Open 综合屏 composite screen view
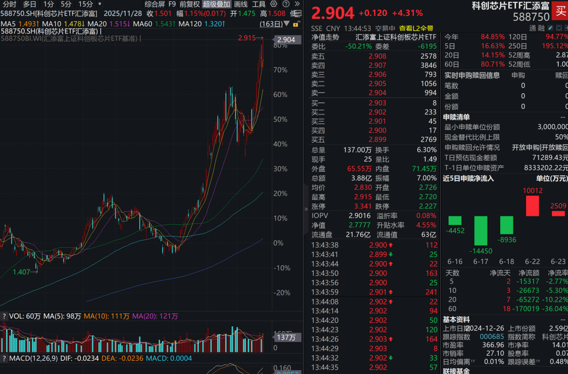Screen dimensions: 568x374 click(x=154, y=4)
